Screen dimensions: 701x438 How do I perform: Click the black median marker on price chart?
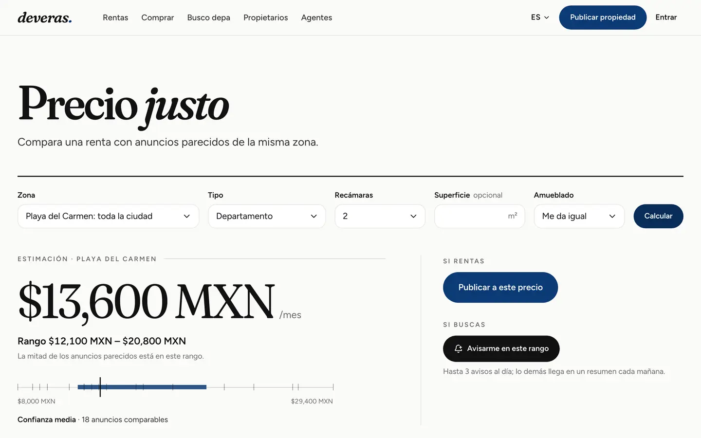(x=100, y=387)
